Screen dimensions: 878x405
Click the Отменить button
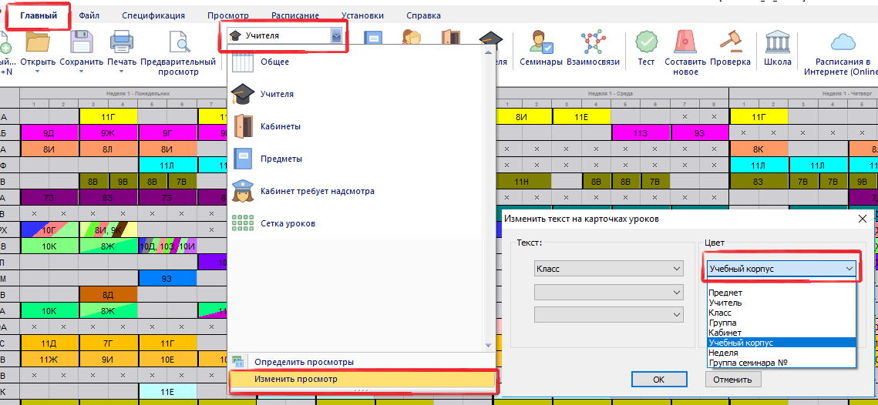click(x=732, y=379)
